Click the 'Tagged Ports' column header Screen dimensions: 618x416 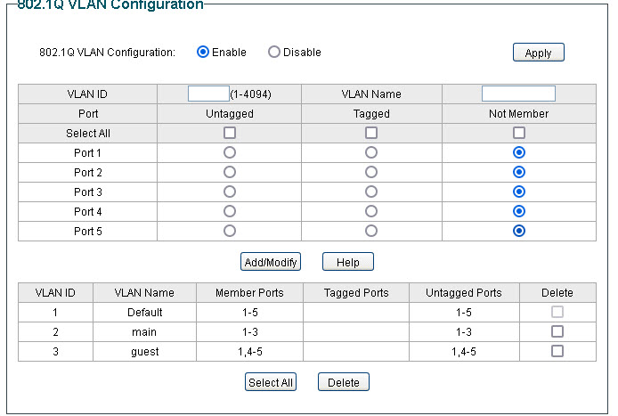click(x=356, y=292)
